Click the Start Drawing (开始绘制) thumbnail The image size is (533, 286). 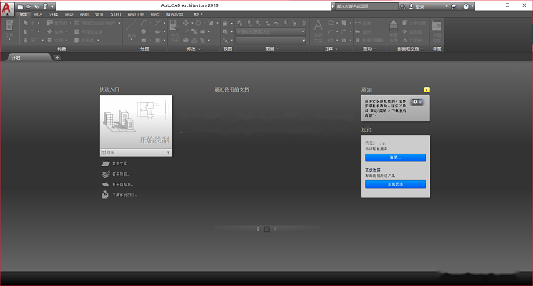(136, 121)
